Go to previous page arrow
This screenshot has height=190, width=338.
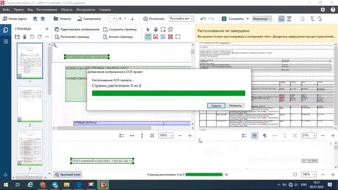(x=125, y=19)
